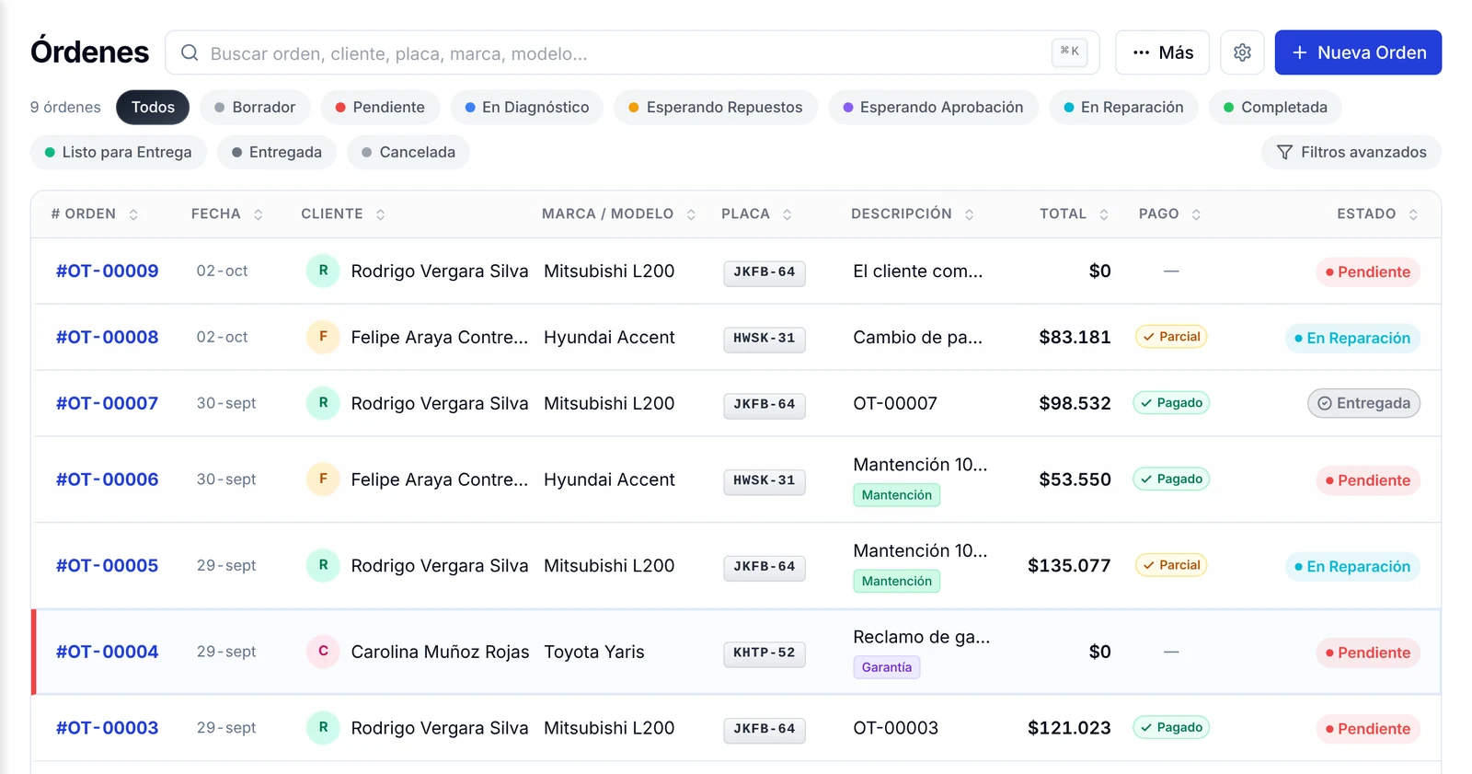Sort by # ORDEN column arrows
The height and width of the screenshot is (774, 1472).
click(x=133, y=214)
